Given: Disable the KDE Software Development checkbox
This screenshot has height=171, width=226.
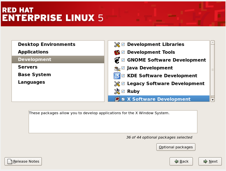Looking at the screenshot, I should [123, 76].
